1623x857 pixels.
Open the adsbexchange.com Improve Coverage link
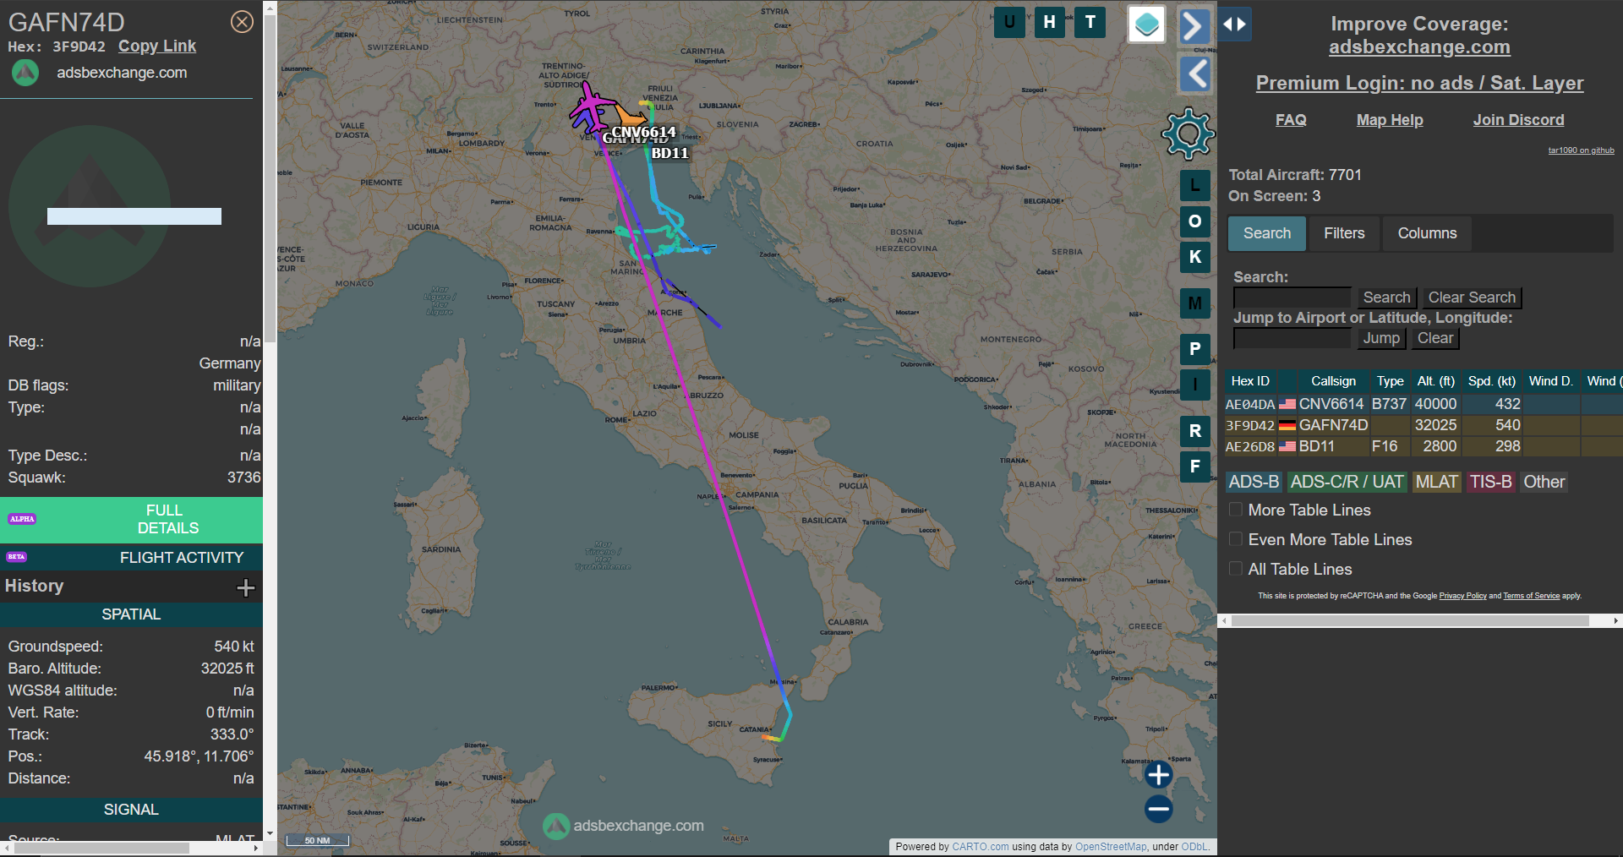coord(1419,47)
